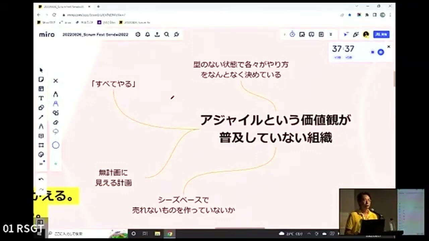
Task: Select the lasso tool in pen submenu
Action: 56,132
